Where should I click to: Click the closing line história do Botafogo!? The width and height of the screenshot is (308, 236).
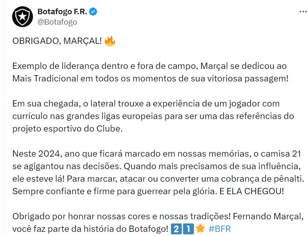(x=126, y=229)
